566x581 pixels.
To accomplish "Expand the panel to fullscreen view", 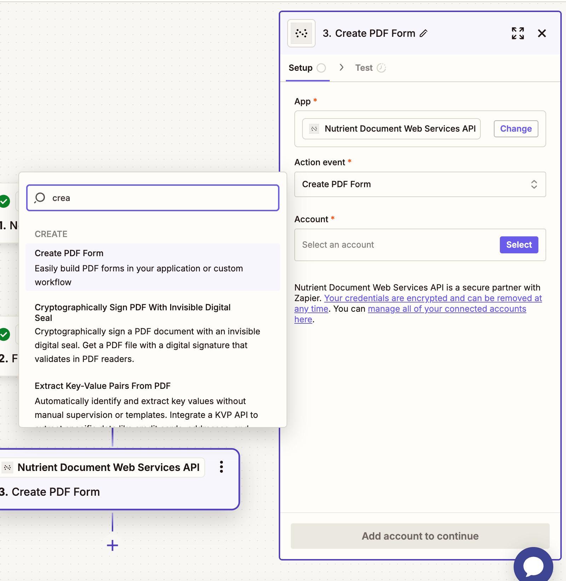I will (x=518, y=33).
